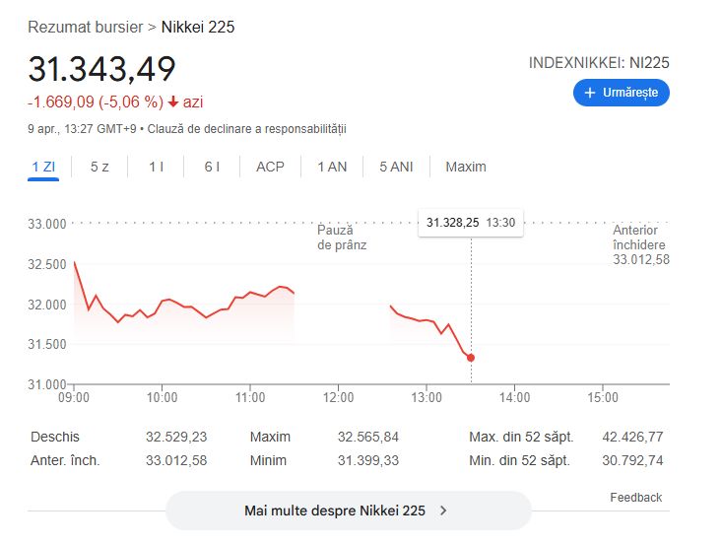Switch chart to 1 AN tab

tap(332, 167)
